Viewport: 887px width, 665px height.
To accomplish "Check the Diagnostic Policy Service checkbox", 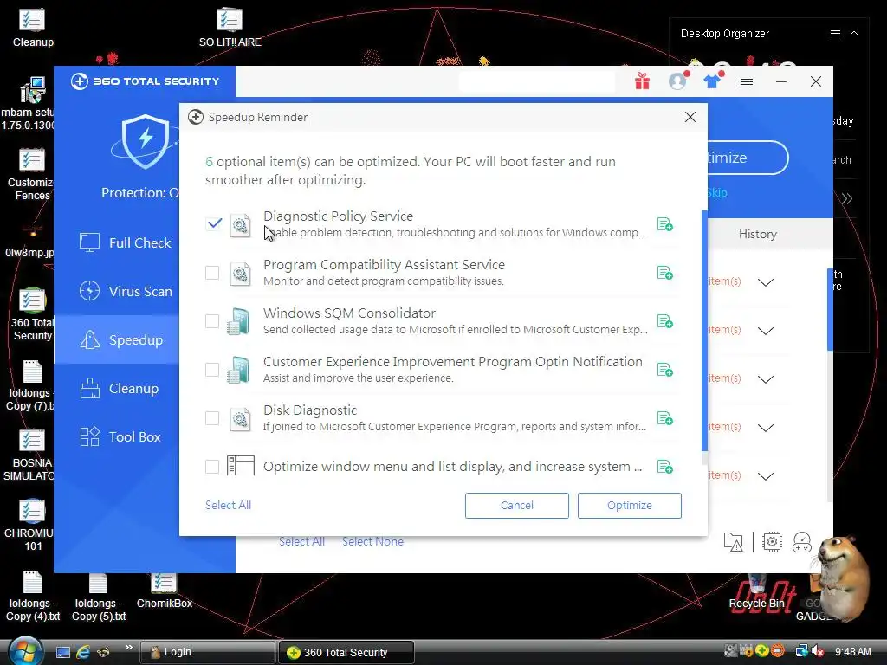I will (x=213, y=224).
